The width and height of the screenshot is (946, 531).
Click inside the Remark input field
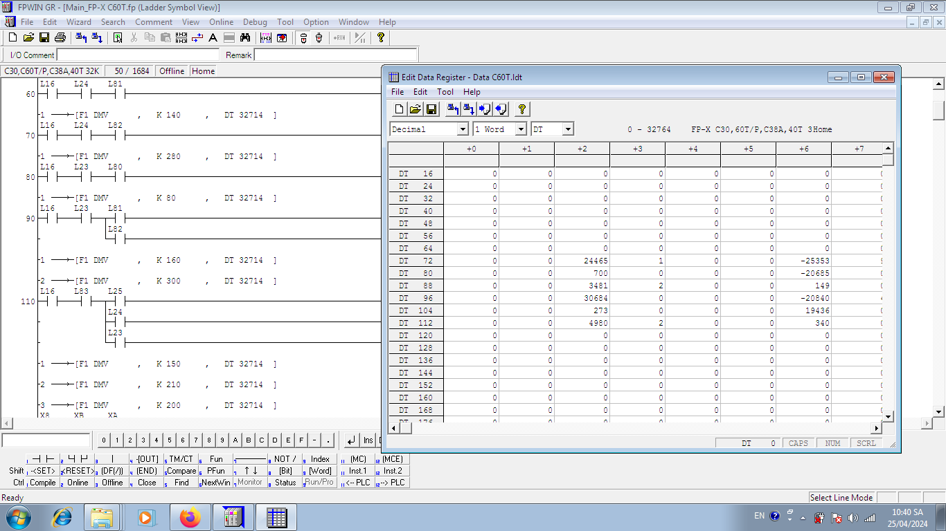click(x=336, y=55)
